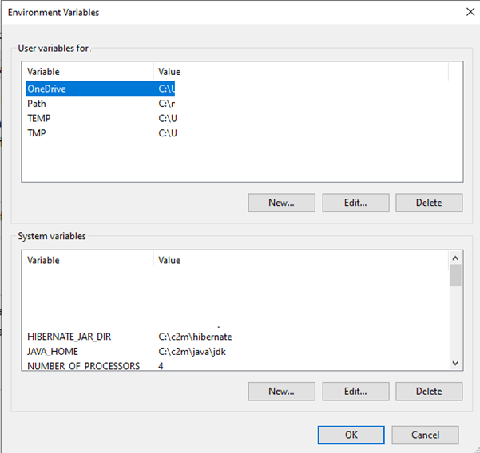This screenshot has height=453, width=480.
Task: Click the system variables scroll down arrow
Action: point(455,363)
